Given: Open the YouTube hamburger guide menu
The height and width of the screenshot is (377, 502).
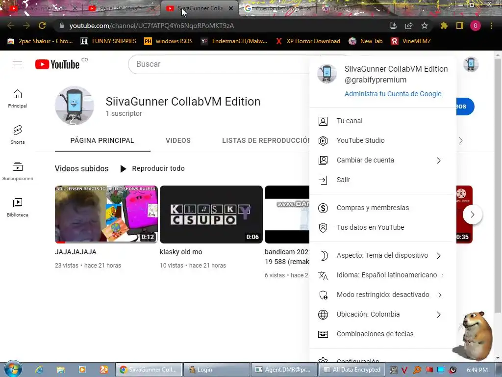Looking at the screenshot, I should pyautogui.click(x=18, y=64).
